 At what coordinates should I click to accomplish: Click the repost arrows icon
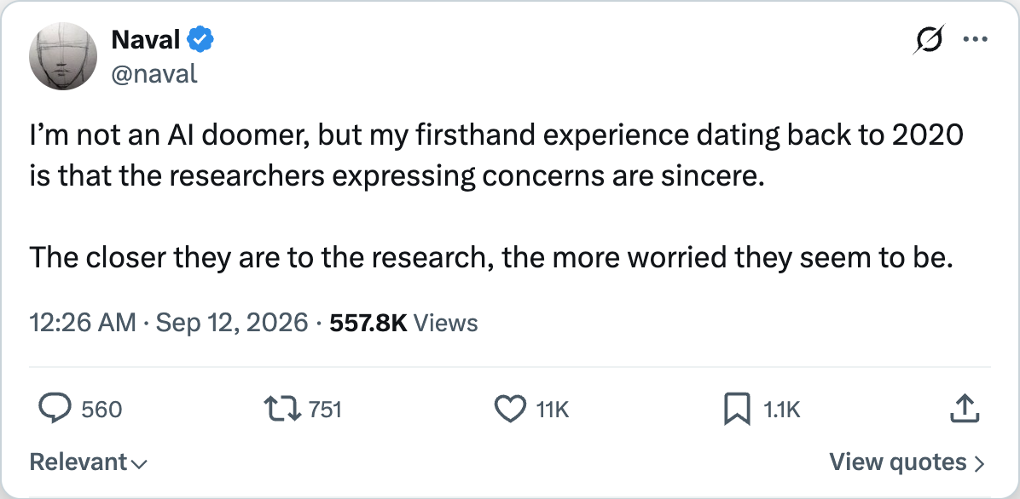click(x=281, y=409)
